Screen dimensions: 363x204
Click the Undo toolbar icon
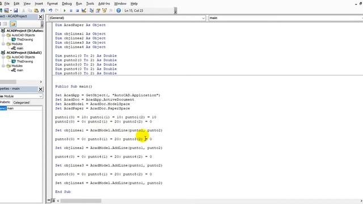pos(50,10)
